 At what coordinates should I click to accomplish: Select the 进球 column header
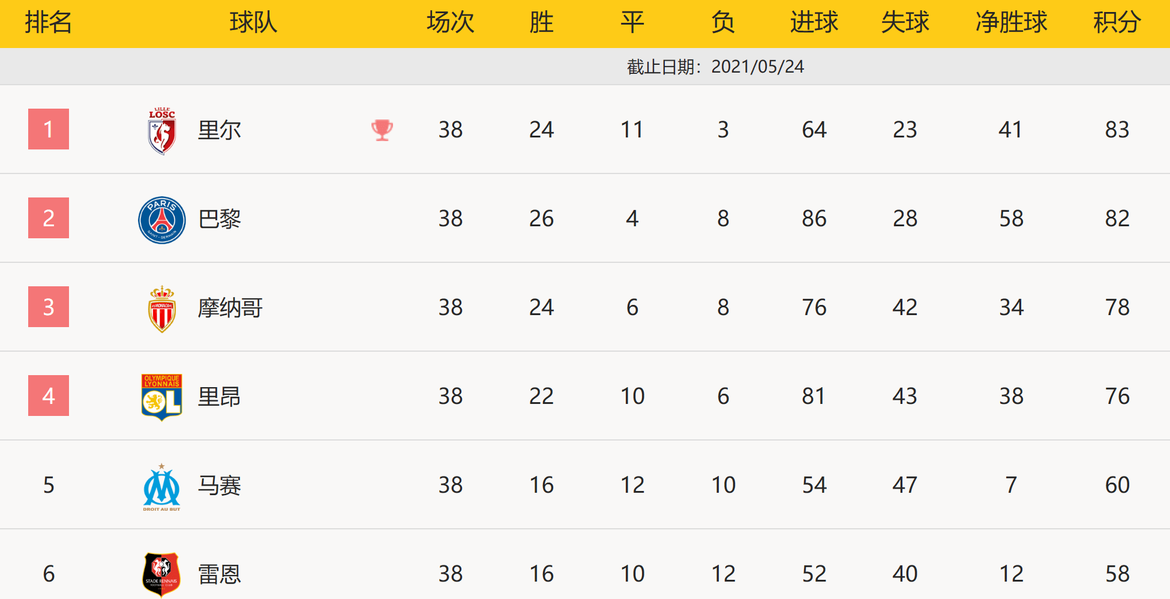(814, 22)
